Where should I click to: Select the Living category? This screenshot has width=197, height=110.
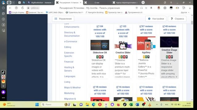click(x=67, y=82)
